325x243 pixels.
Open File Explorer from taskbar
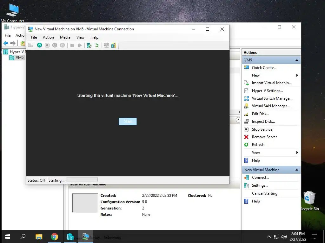[39, 237]
